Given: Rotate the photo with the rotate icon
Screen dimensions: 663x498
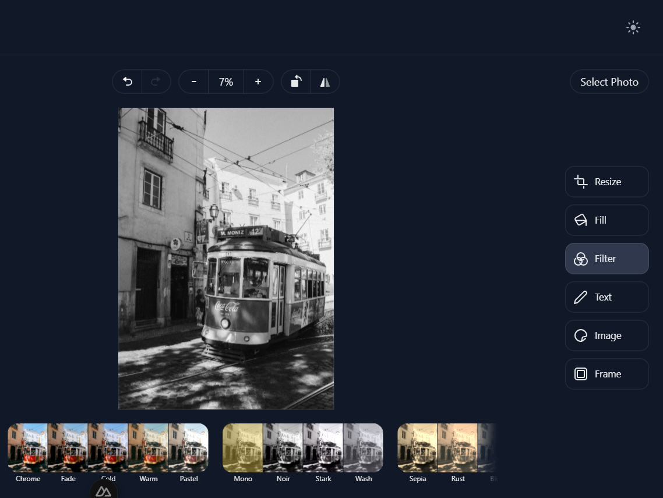Looking at the screenshot, I should 296,82.
